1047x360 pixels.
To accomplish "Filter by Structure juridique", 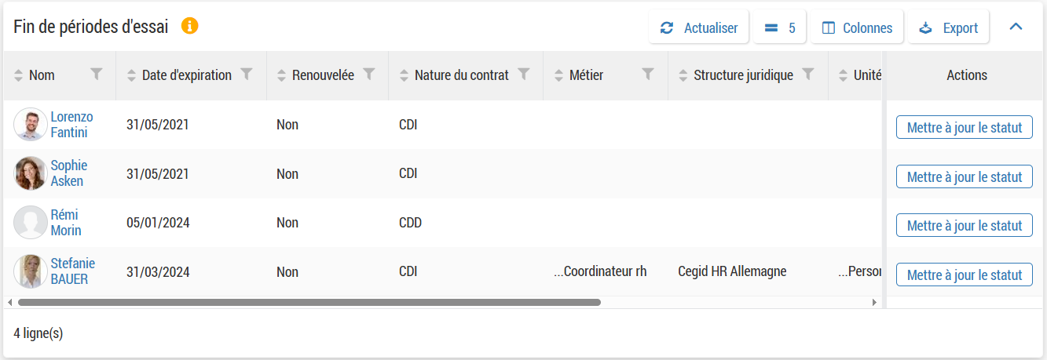I will [808, 75].
